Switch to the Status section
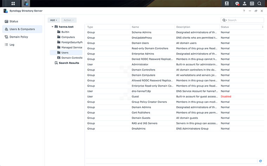Image resolution: width=267 pixels, height=166 pixels. (14, 21)
